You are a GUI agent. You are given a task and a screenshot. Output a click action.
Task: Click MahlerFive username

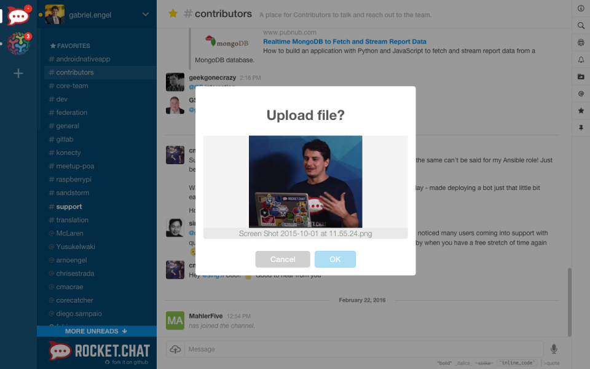[206, 316]
